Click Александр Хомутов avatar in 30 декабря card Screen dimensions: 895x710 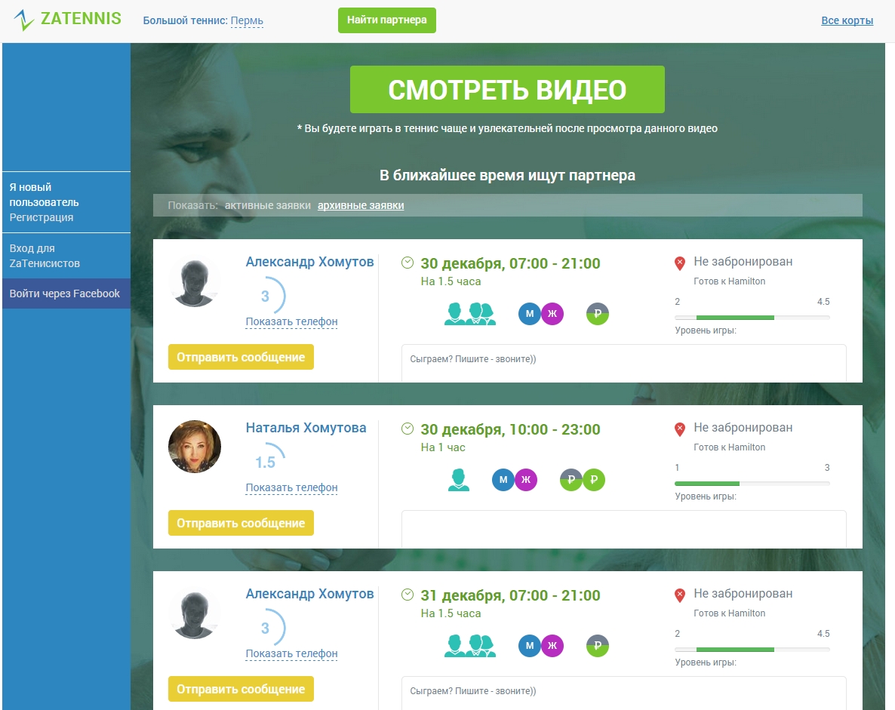(195, 282)
